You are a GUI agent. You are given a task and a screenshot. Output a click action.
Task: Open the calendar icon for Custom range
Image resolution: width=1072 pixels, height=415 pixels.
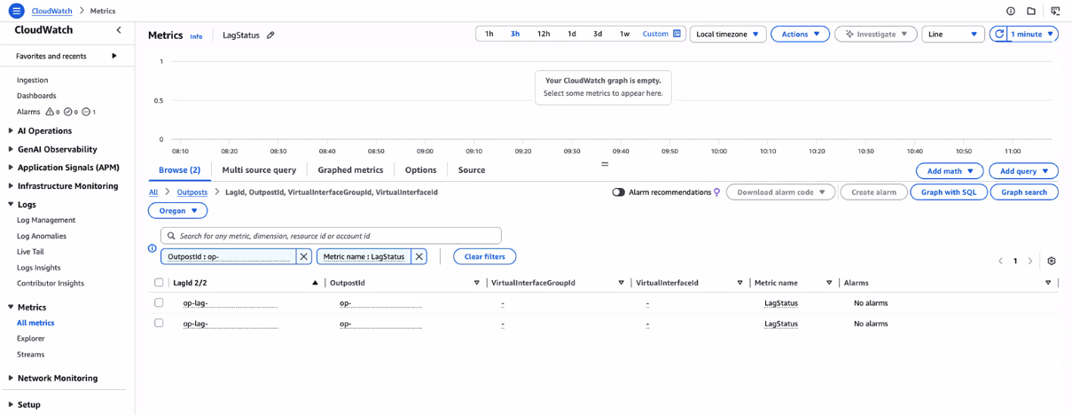point(677,34)
